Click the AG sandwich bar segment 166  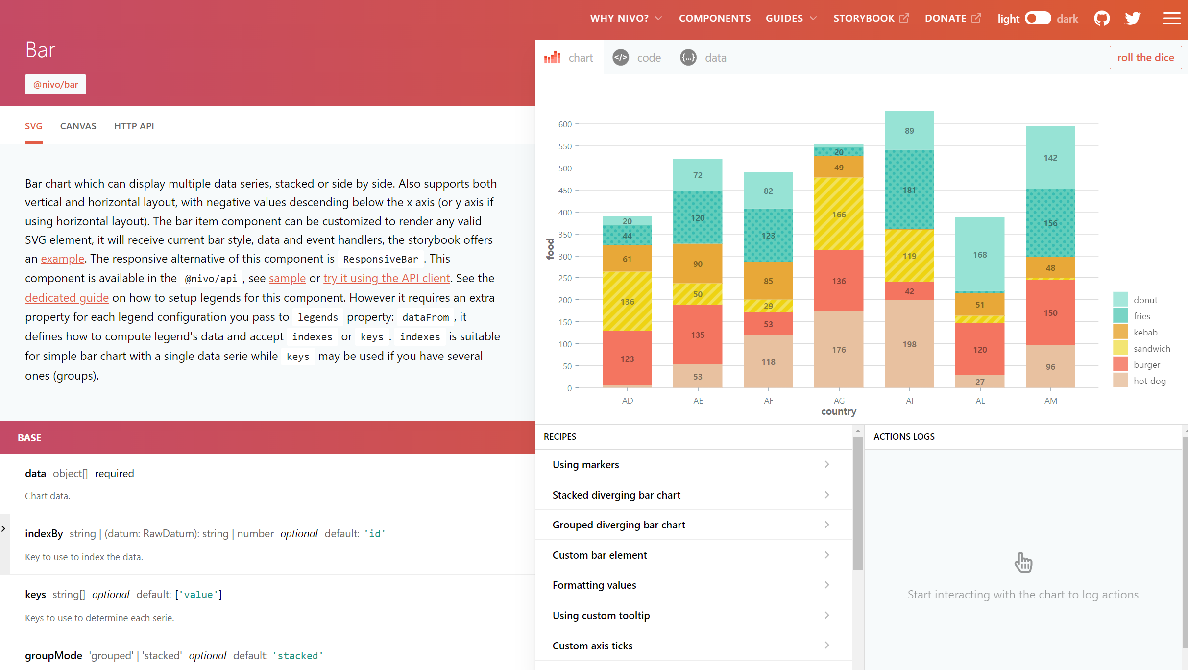click(839, 214)
